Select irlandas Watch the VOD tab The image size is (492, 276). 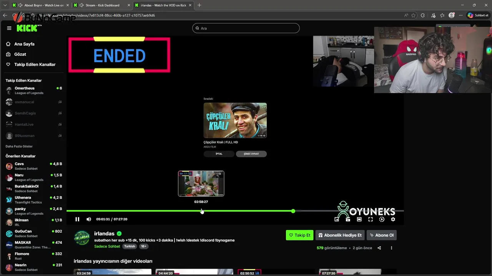[163, 5]
